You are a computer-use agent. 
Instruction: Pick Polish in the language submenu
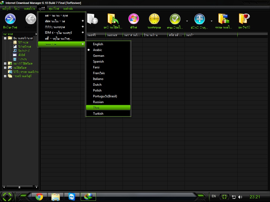point(108,90)
